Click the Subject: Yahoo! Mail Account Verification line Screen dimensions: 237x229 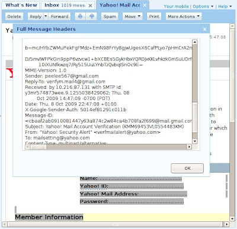tap(104, 127)
